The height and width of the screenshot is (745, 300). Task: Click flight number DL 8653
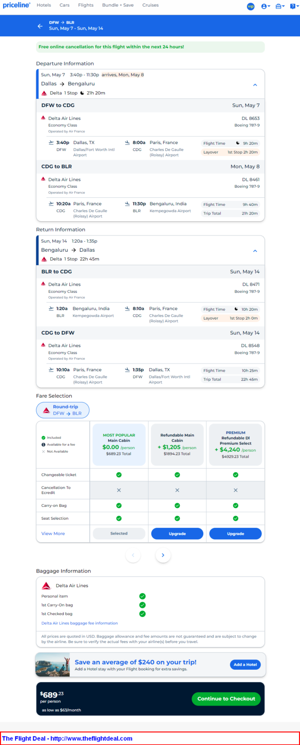pos(251,119)
